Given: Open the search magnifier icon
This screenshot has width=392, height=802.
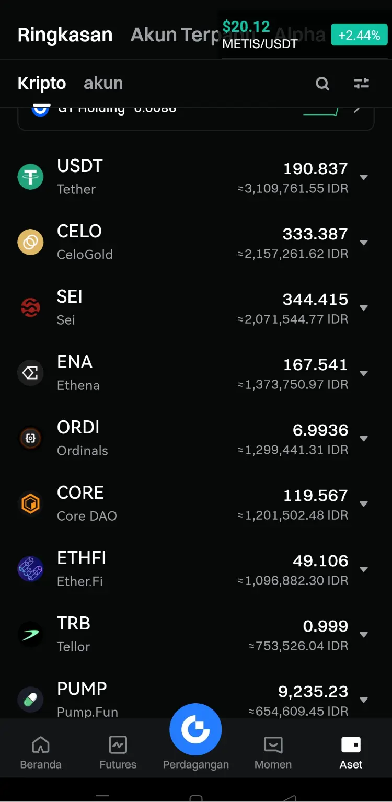Looking at the screenshot, I should point(322,83).
